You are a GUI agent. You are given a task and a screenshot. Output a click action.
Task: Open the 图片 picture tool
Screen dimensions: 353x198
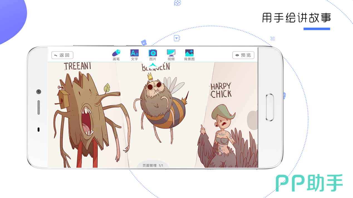[153, 55]
